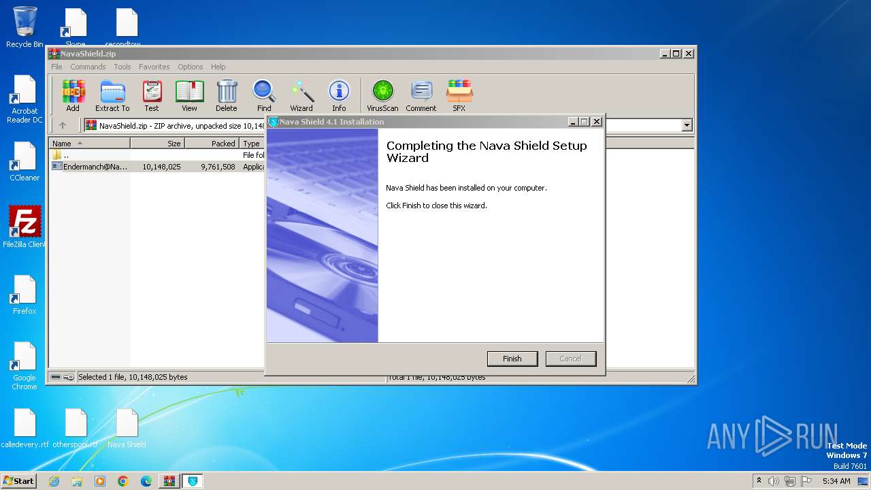Open WinRAR Commands menu

88,67
